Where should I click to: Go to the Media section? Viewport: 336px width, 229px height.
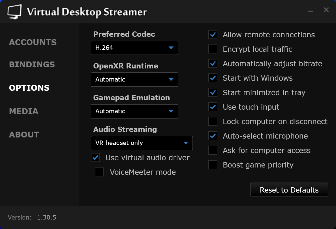pos(24,111)
